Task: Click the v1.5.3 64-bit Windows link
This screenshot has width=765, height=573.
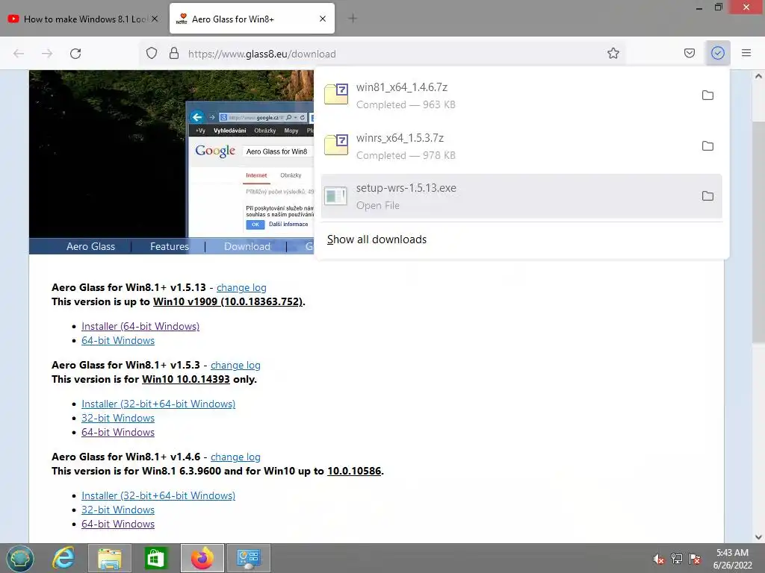Action: 118,432
